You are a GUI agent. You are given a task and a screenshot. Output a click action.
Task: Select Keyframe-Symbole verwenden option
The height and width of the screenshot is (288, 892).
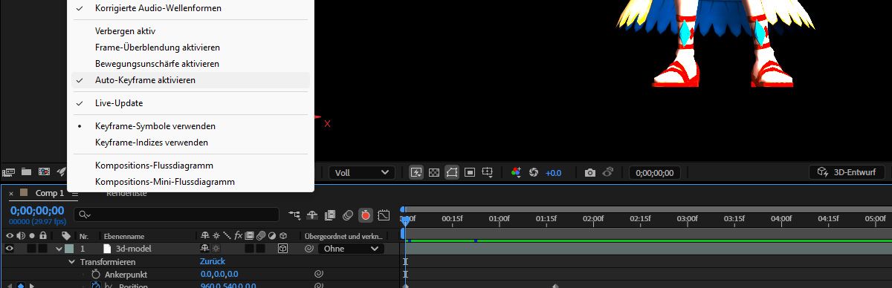coord(190,126)
